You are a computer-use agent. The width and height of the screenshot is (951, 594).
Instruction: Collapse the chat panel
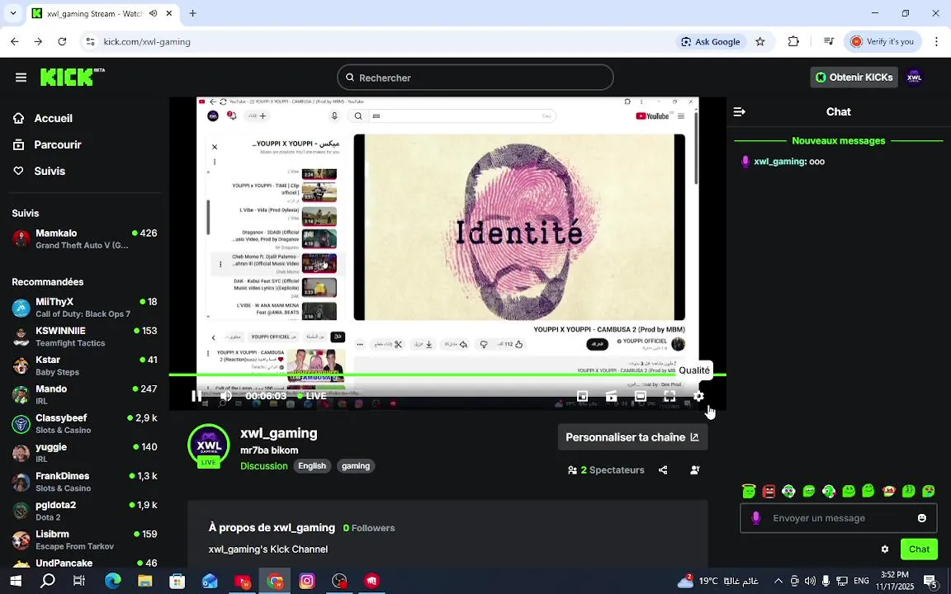(740, 111)
